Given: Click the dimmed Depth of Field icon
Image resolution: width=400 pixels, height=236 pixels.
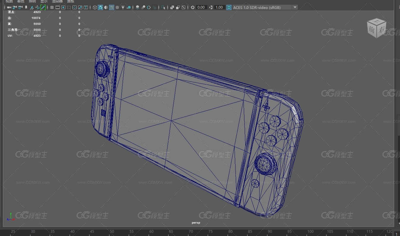Looking at the screenshot, I should (x=154, y=7).
